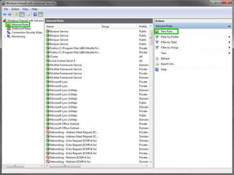
Task: Click the funnel icon beside Filter by State
Action: tap(157, 42)
